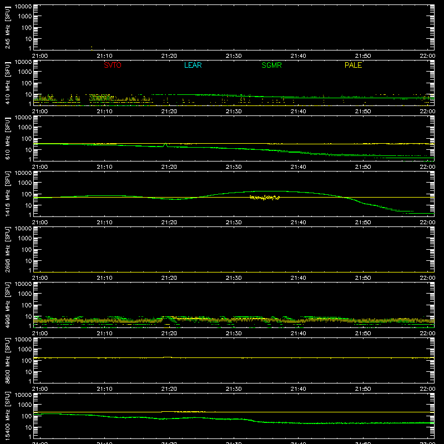Select the 1415 MHz [SFU] axis title
Screen dimensions: 444x444
7,194
